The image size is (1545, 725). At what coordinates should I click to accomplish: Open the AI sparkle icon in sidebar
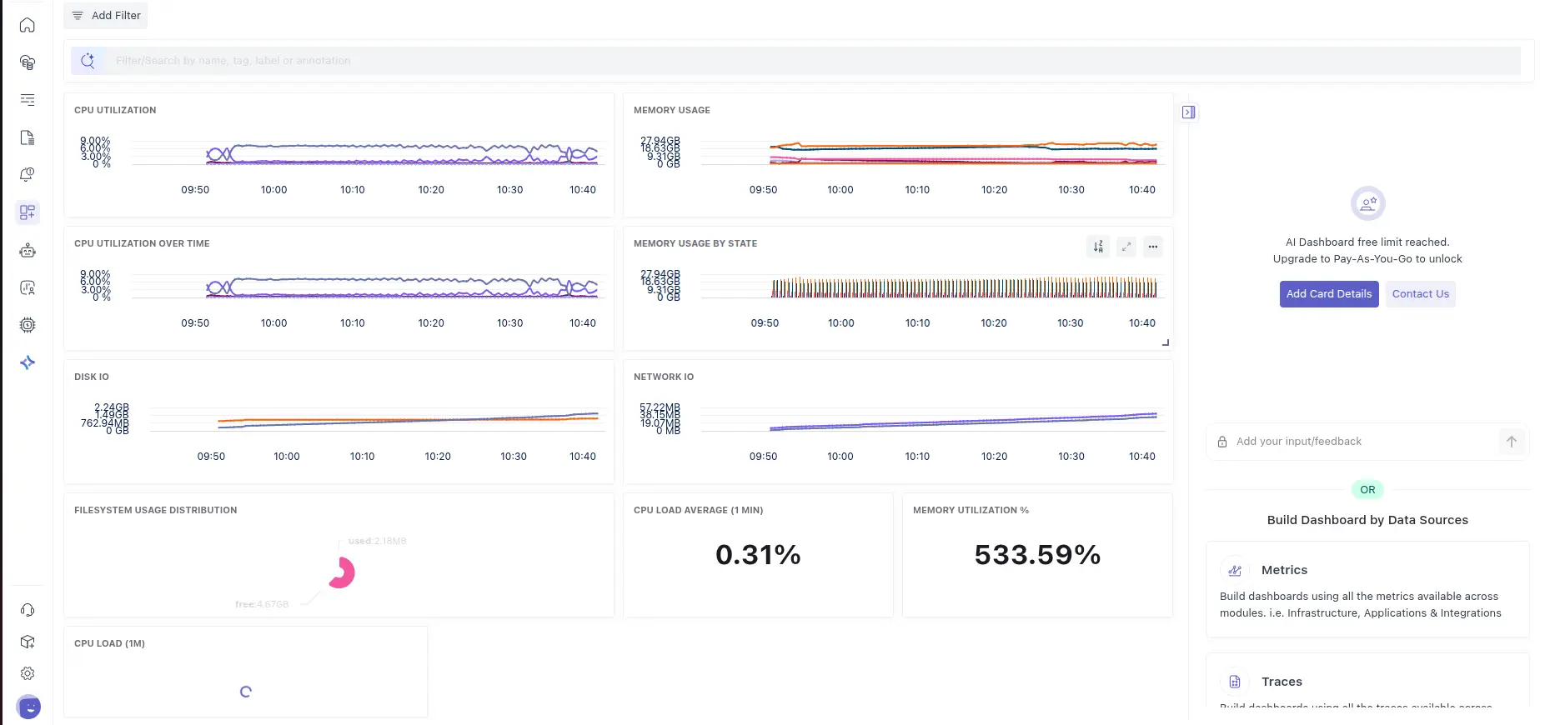pyautogui.click(x=28, y=362)
